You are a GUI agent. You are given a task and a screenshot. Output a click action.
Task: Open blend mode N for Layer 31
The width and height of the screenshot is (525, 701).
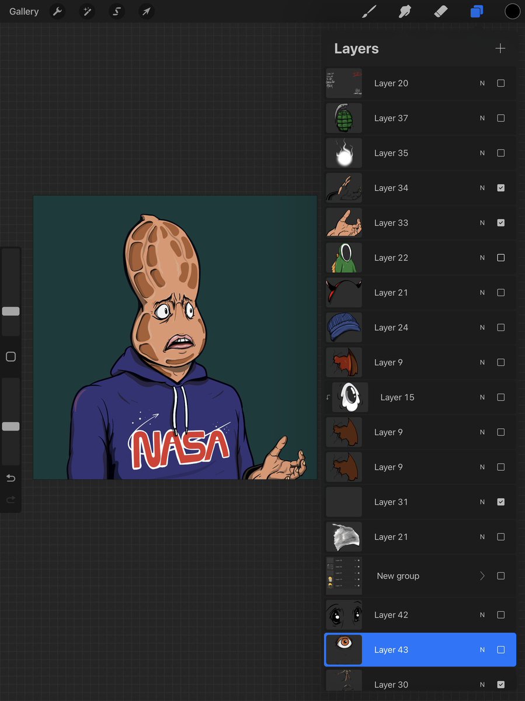coord(482,502)
